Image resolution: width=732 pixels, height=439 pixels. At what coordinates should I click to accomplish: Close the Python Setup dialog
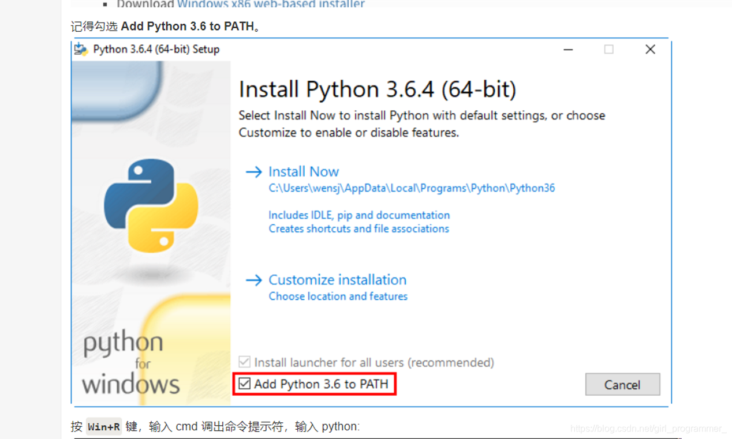click(x=650, y=50)
